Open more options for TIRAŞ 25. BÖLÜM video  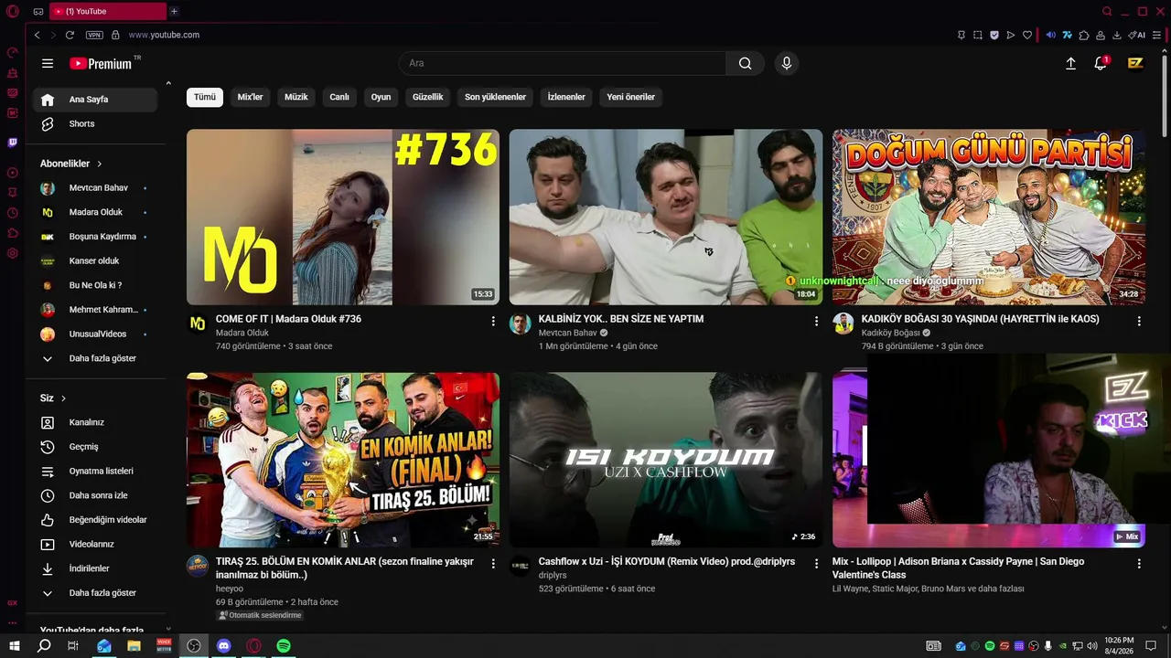tap(493, 564)
